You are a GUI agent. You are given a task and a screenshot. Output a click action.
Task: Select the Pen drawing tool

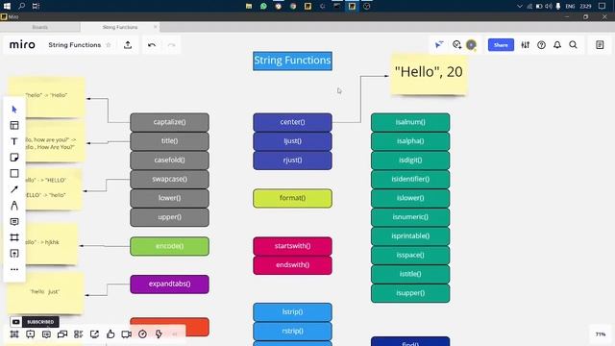pos(14,206)
